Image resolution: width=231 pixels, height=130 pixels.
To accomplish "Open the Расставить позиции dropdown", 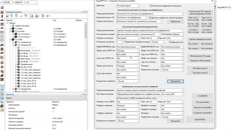I will click(150, 94).
